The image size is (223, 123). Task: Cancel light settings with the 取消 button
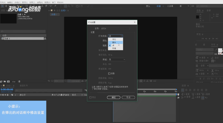click(128, 97)
